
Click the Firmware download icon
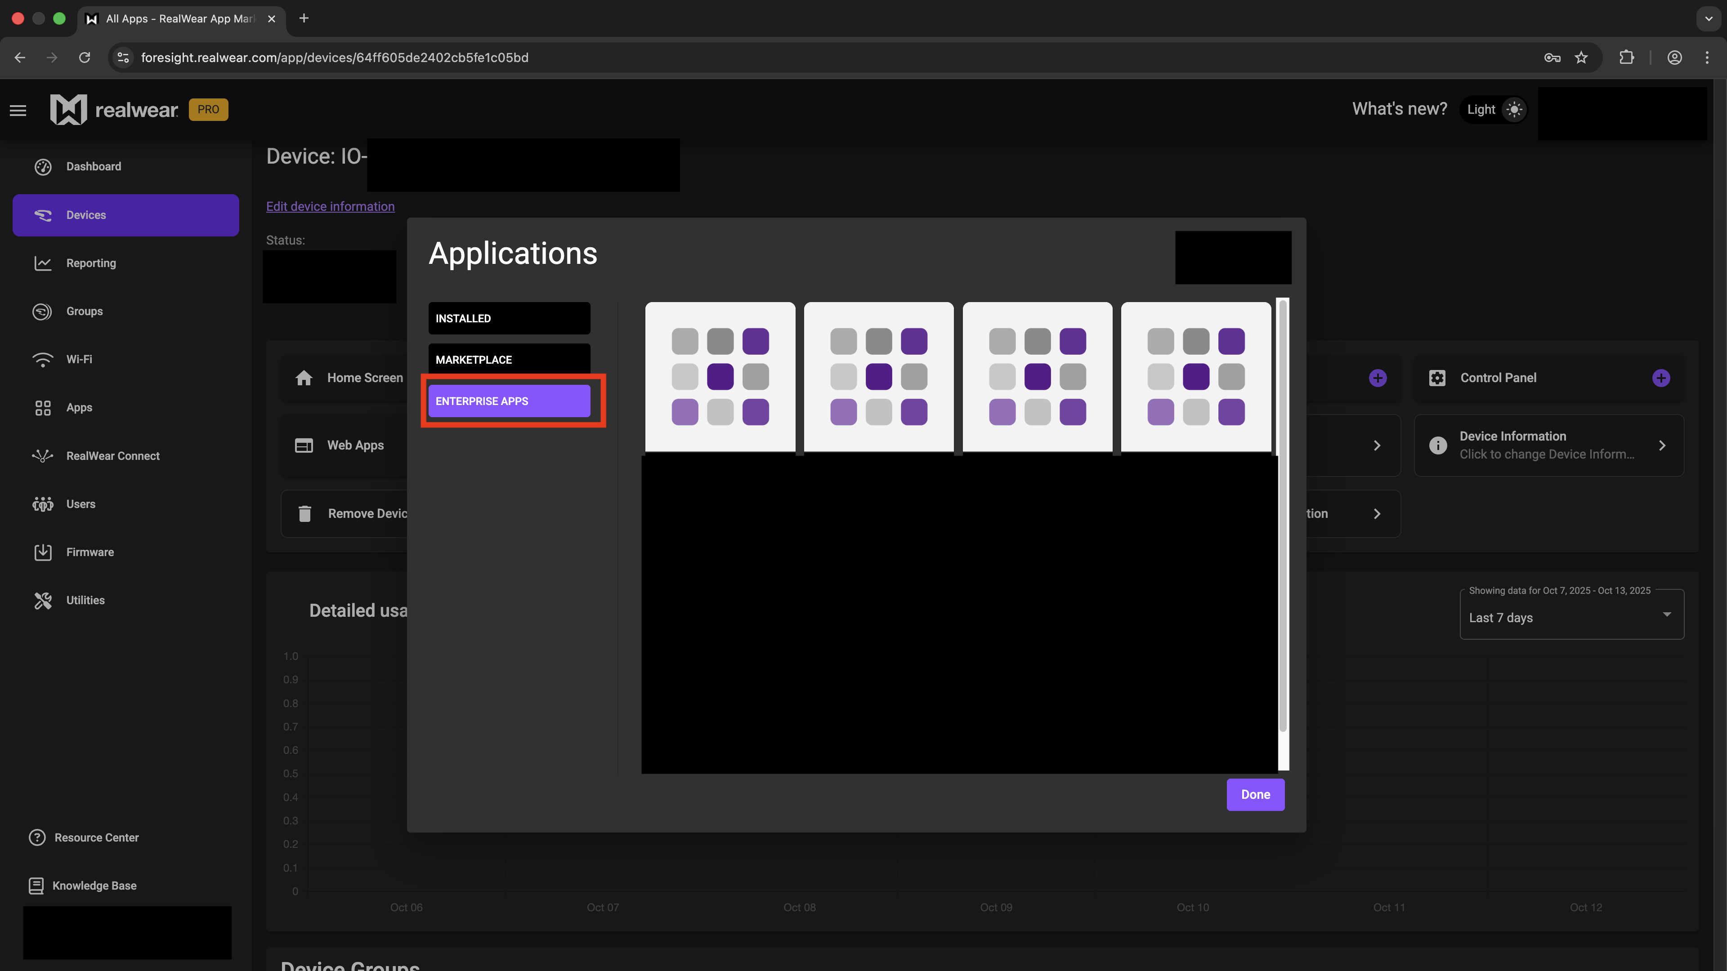pyautogui.click(x=43, y=552)
